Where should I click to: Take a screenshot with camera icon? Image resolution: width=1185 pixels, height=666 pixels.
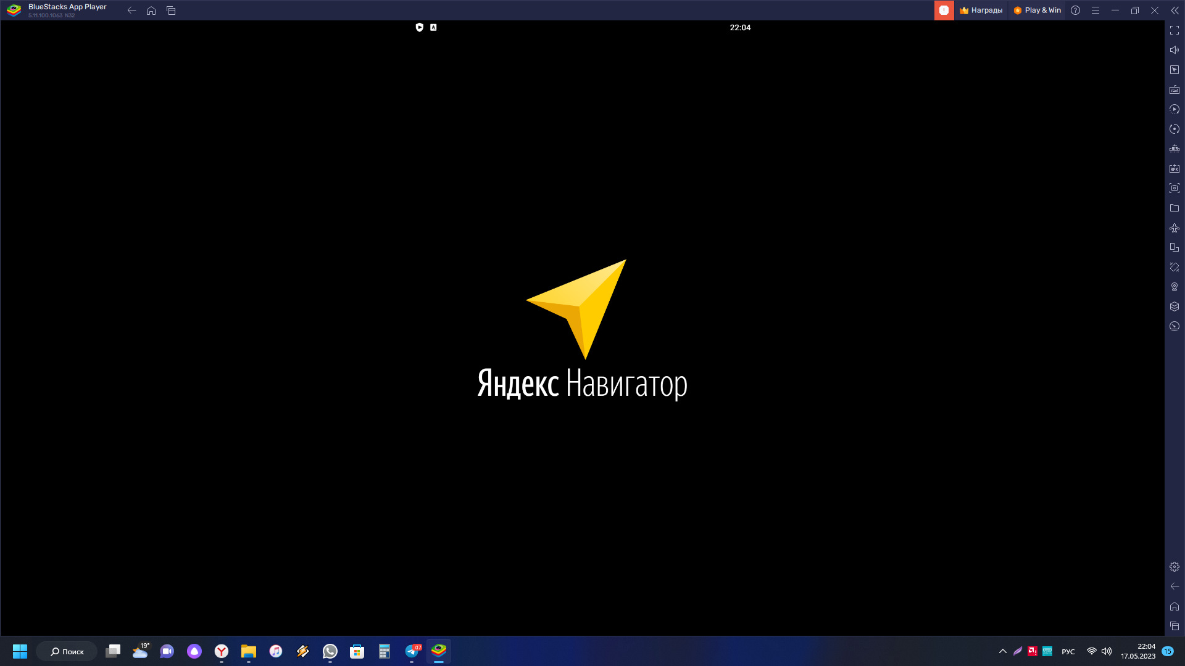tap(1174, 188)
